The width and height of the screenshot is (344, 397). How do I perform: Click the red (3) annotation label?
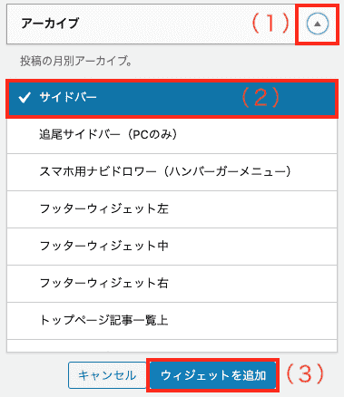(x=304, y=374)
